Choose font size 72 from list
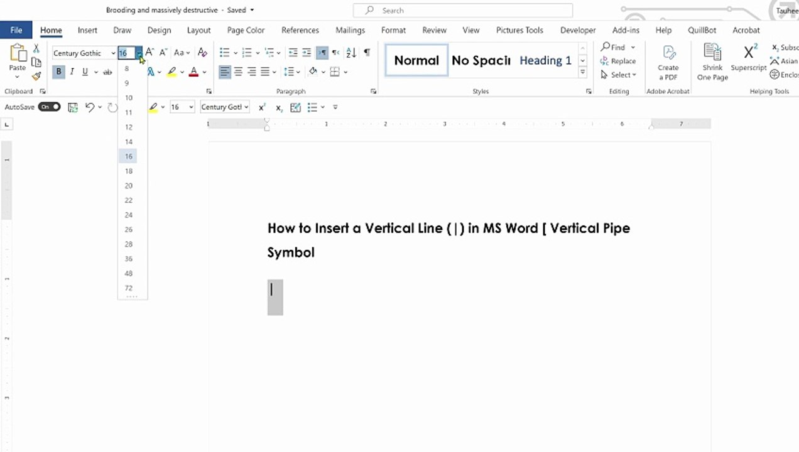The height and width of the screenshot is (452, 799). pos(128,288)
